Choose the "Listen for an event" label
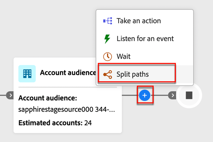 pos(145,39)
